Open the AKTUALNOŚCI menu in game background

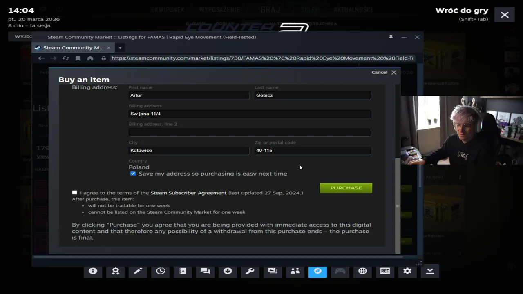point(353,9)
